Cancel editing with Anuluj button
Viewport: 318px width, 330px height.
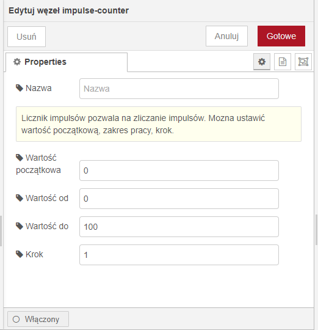[x=226, y=36]
